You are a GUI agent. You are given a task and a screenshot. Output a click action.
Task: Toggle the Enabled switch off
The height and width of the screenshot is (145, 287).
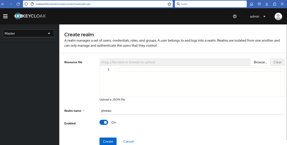coord(104,122)
